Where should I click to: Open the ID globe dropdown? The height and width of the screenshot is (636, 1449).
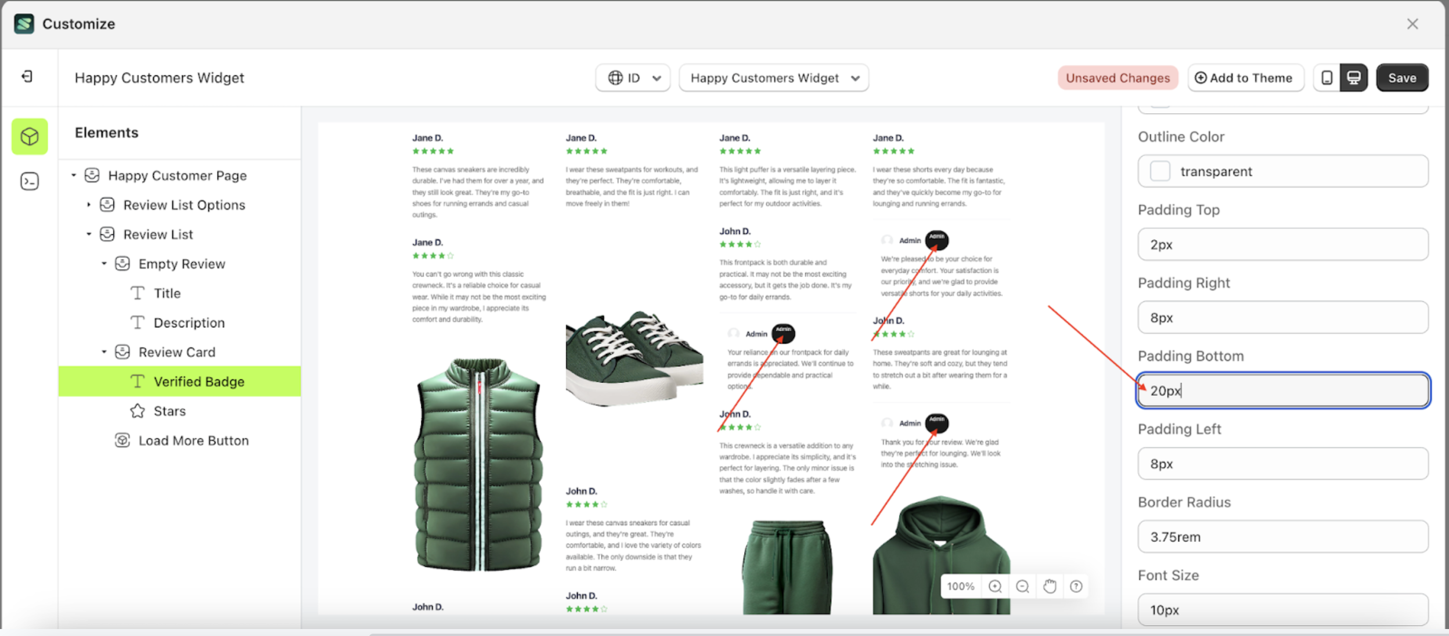(x=633, y=77)
